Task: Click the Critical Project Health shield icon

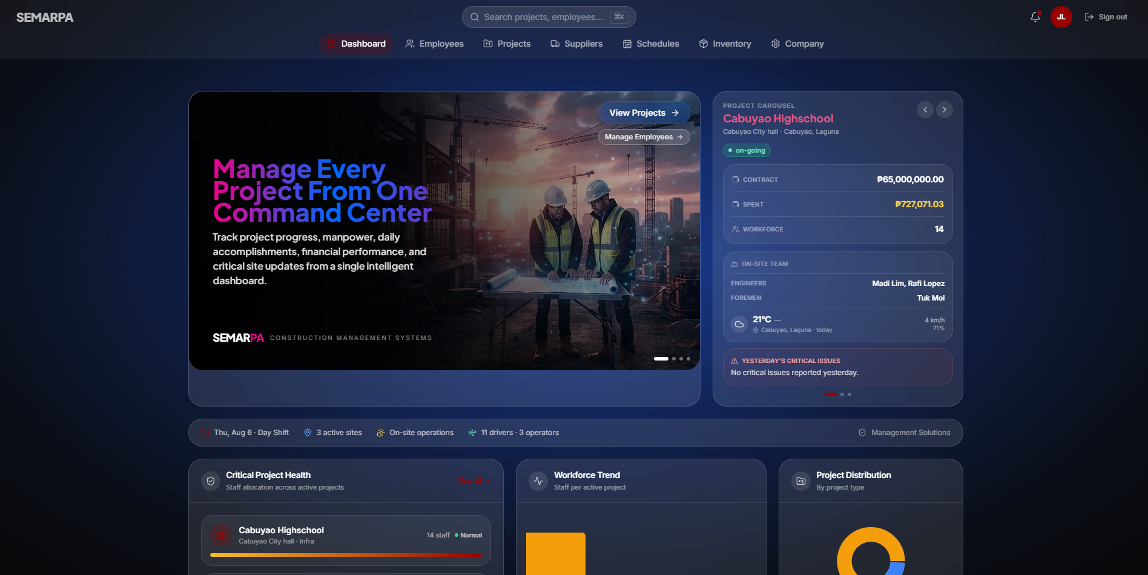Action: [211, 481]
